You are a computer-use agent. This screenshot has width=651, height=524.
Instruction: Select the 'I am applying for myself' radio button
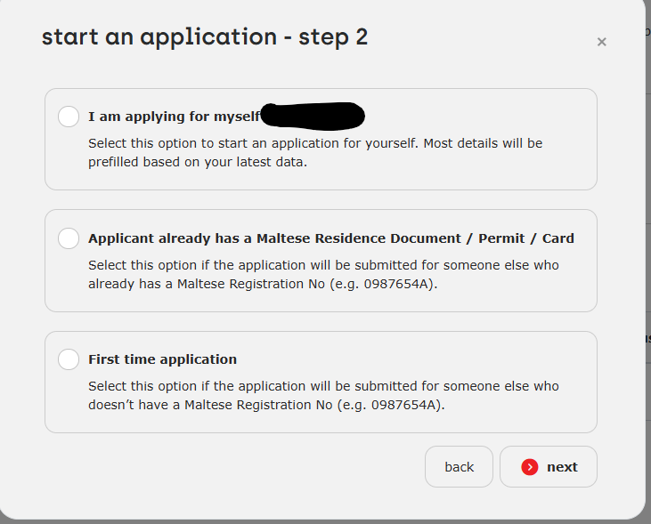coord(69,117)
